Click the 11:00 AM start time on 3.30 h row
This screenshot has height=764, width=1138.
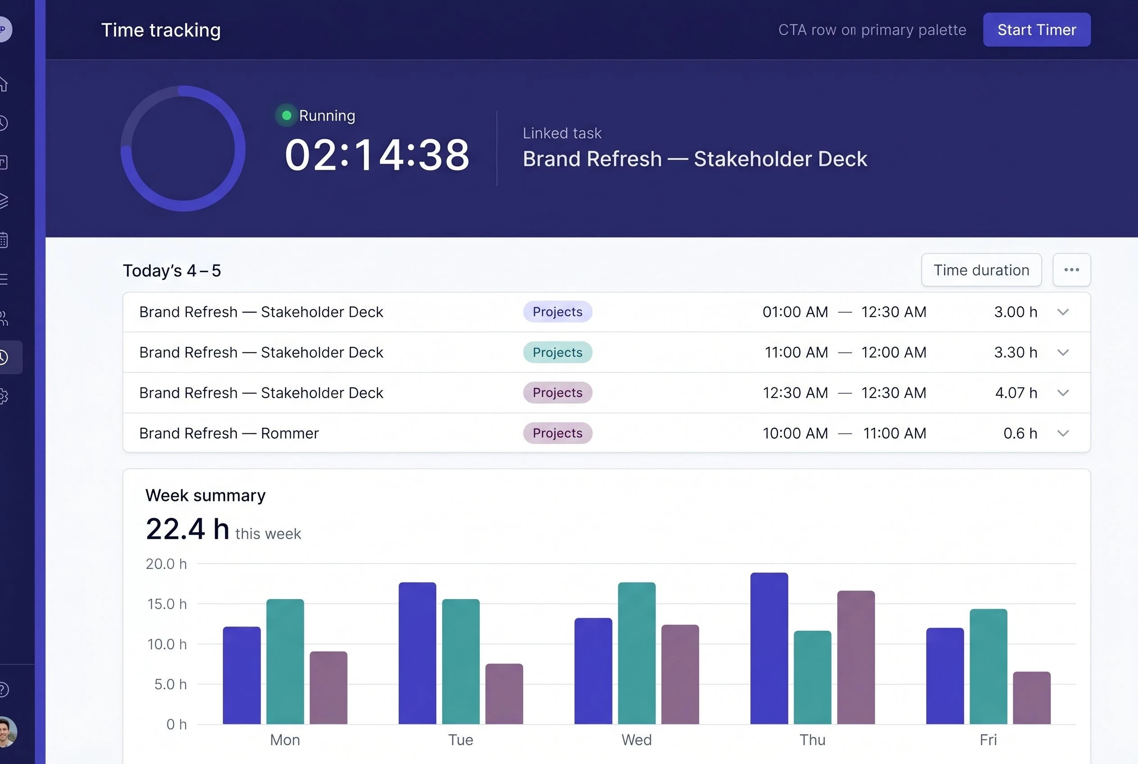click(x=796, y=352)
